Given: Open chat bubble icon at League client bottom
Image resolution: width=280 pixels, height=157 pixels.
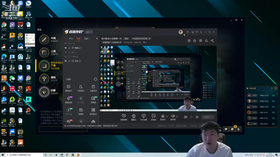Looking at the screenshot, I should (x=226, y=129).
